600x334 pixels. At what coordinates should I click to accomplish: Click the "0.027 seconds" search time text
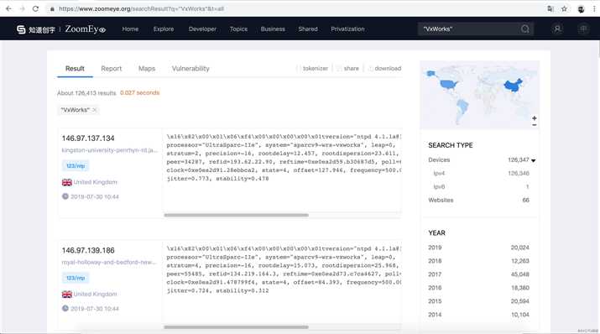(139, 92)
